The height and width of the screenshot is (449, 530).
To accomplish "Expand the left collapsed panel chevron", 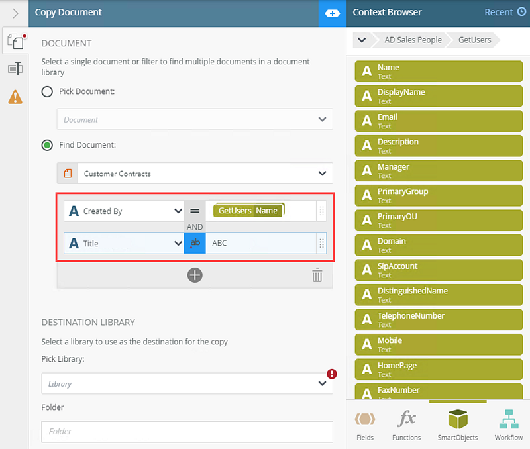I will [15, 13].
